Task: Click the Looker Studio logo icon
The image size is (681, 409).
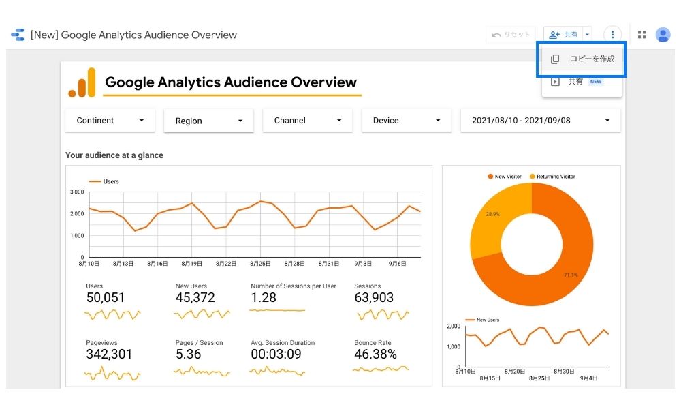Action: point(18,35)
